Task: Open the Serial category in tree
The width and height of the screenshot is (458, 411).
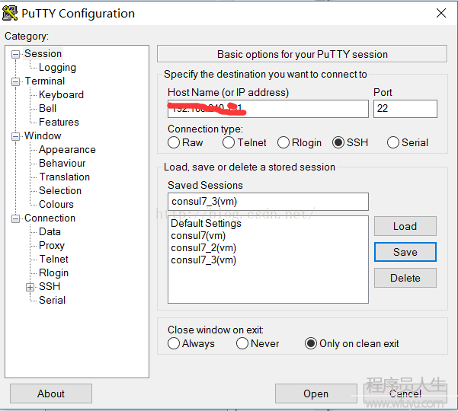Action: click(53, 301)
